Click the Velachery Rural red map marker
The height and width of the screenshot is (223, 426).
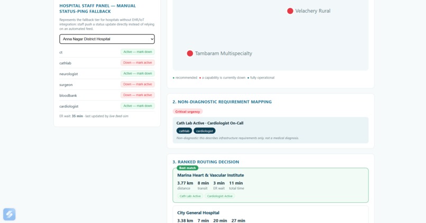tap(290, 11)
